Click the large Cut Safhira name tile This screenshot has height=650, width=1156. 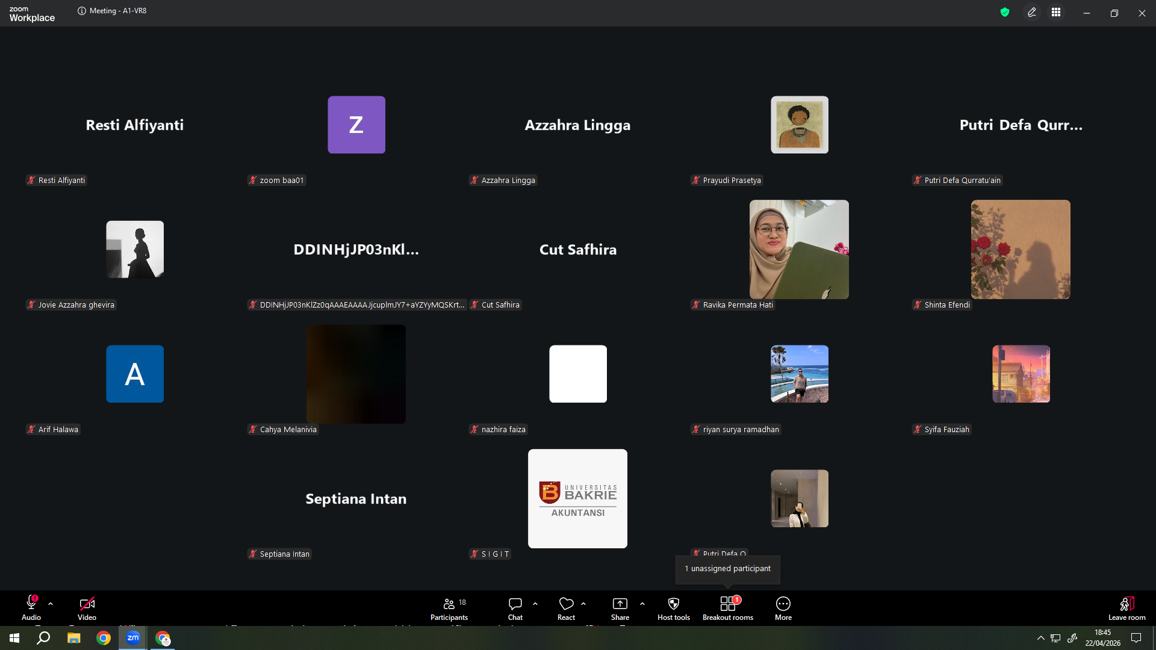(x=578, y=250)
